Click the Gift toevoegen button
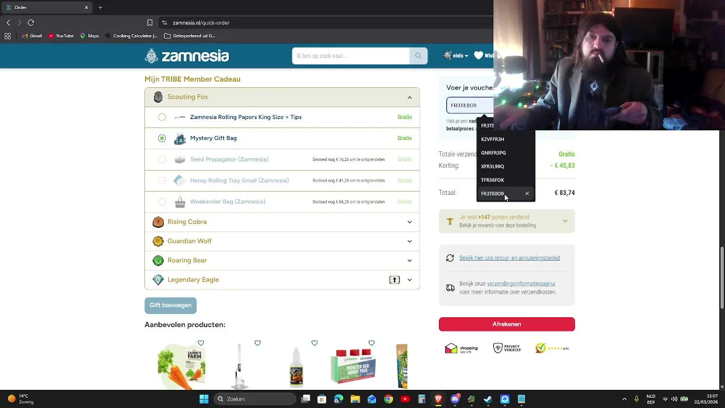 tap(170, 305)
